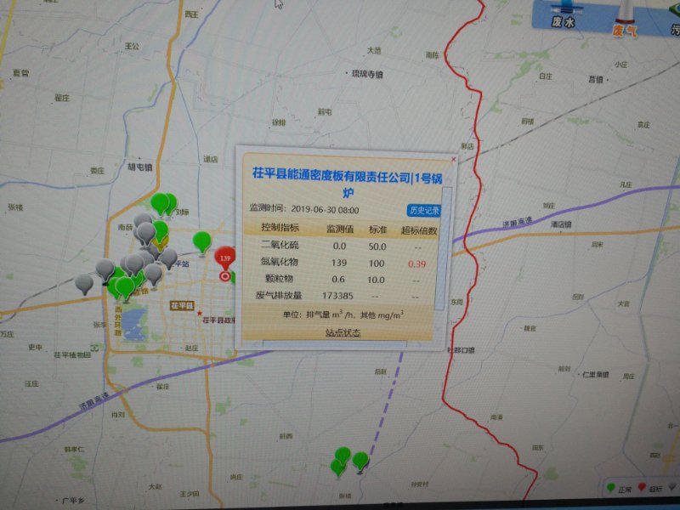
Task: Click the 超标倍数 column header
Action: (418, 229)
